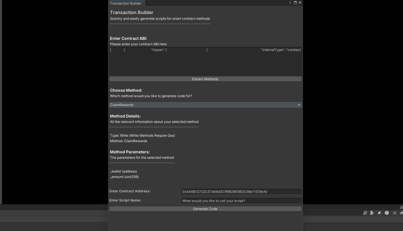The width and height of the screenshot is (403, 231).
Task: Click the error message octagon icon
Action: [387, 213]
